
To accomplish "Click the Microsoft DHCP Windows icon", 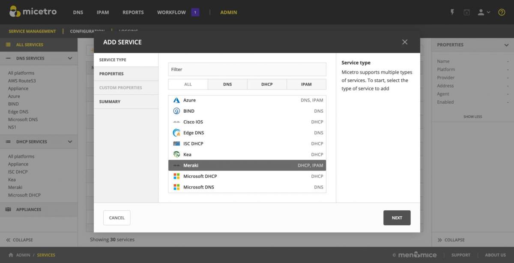I will pos(176,176).
